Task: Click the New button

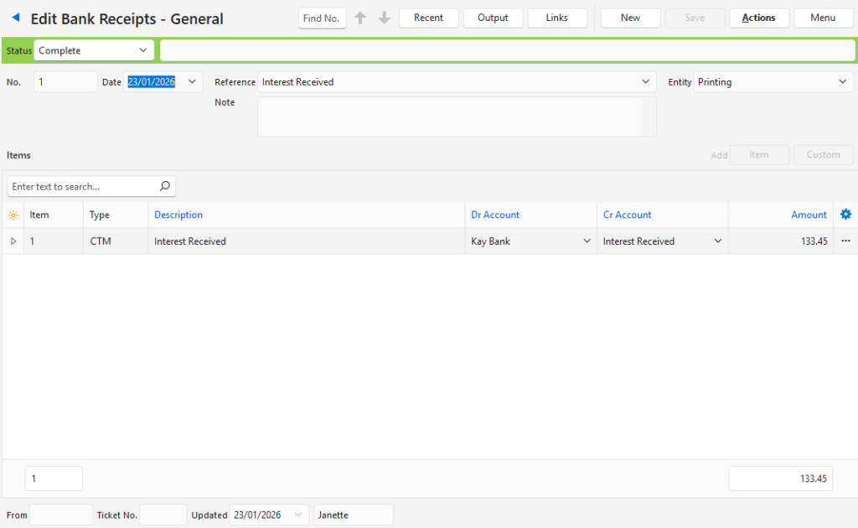Action: point(630,18)
